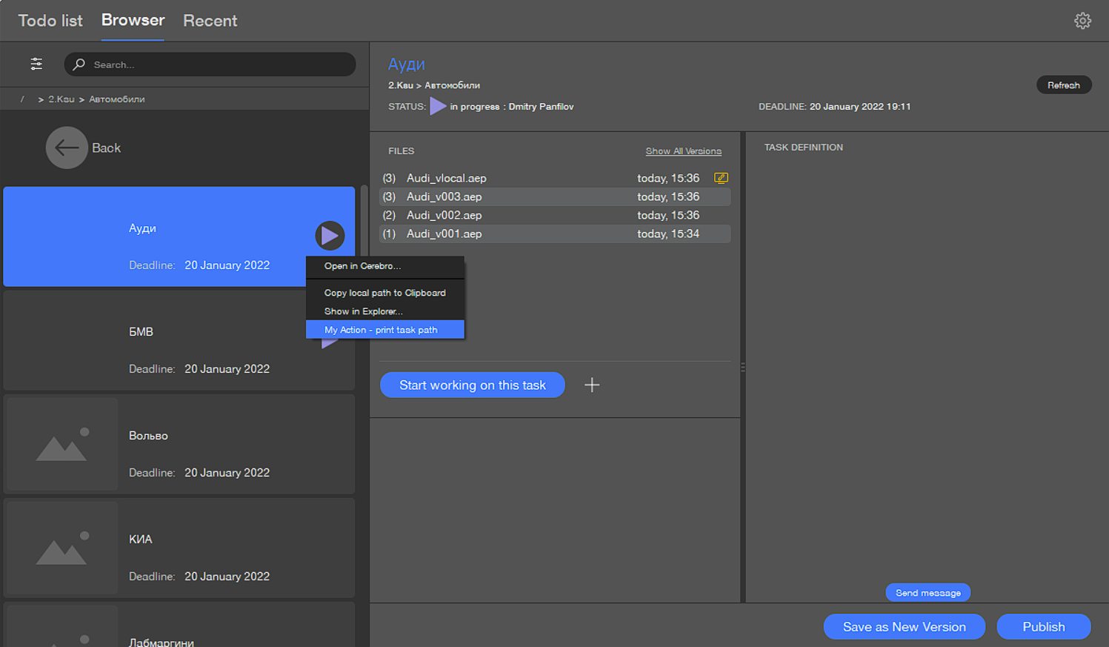1109x647 pixels.
Task: Click the Back arrow circle icon
Action: 67,148
